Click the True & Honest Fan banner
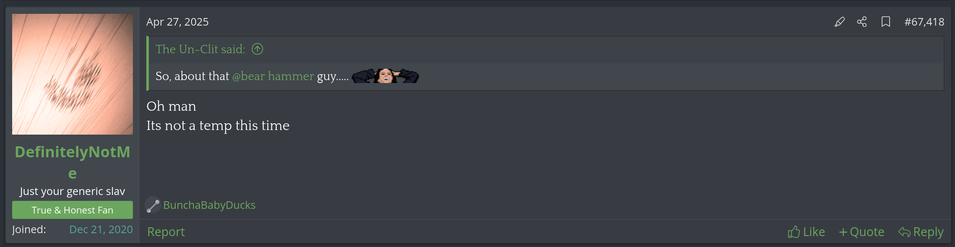 (x=73, y=210)
